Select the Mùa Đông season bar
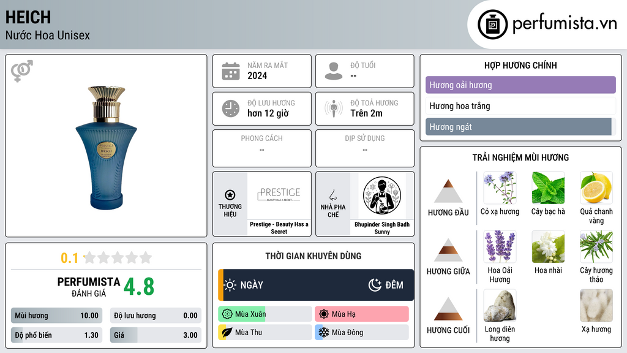 click(x=362, y=332)
